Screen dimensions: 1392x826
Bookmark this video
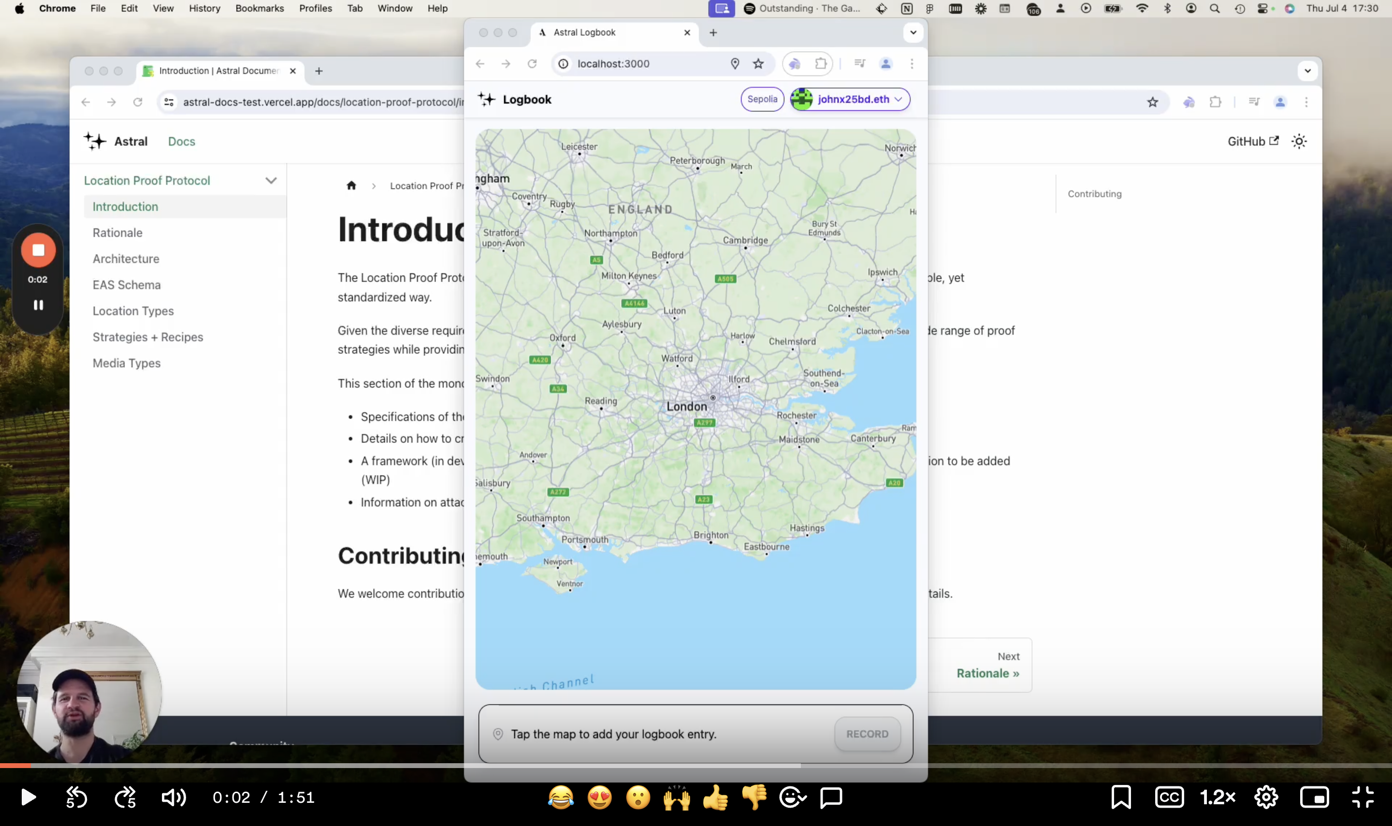(x=1121, y=798)
